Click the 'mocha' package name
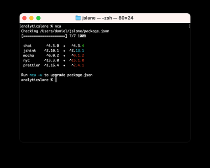This screenshot has height=168, width=210. pos(28,56)
